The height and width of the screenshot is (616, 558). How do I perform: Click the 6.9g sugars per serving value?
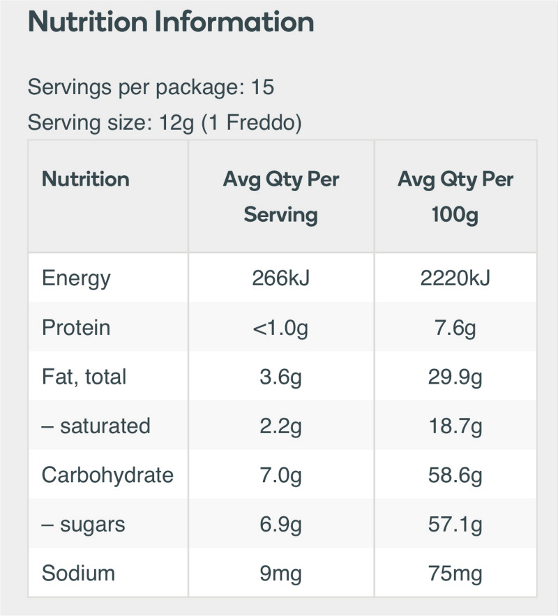(281, 525)
